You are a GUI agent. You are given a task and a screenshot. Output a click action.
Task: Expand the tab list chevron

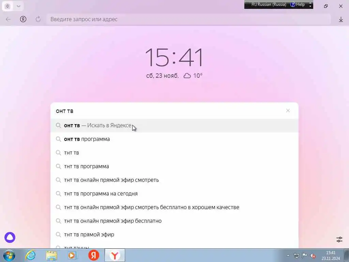[x=18, y=6]
